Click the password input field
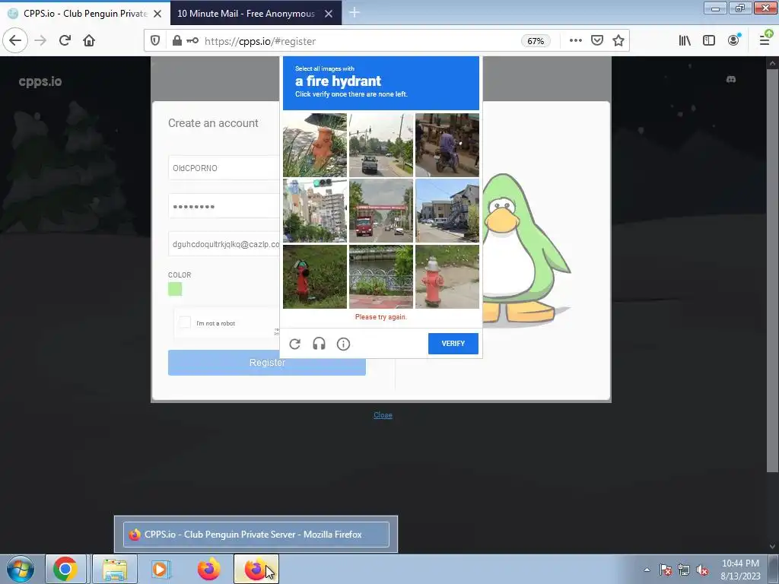The height and width of the screenshot is (584, 779). (x=224, y=206)
